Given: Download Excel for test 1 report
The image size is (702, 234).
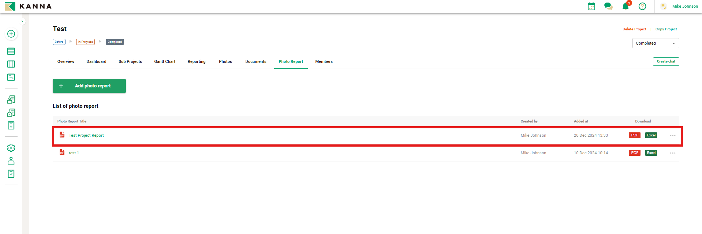Looking at the screenshot, I should [651, 153].
